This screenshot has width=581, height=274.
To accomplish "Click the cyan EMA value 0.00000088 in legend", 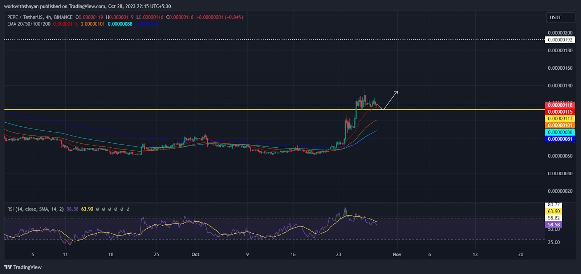I will pos(120,24).
